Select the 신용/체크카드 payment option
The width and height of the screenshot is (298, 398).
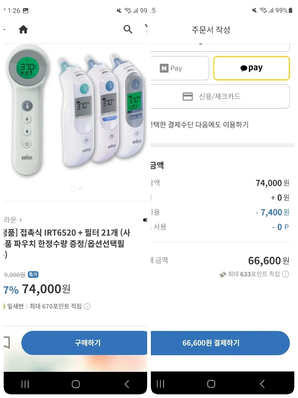[x=220, y=97]
